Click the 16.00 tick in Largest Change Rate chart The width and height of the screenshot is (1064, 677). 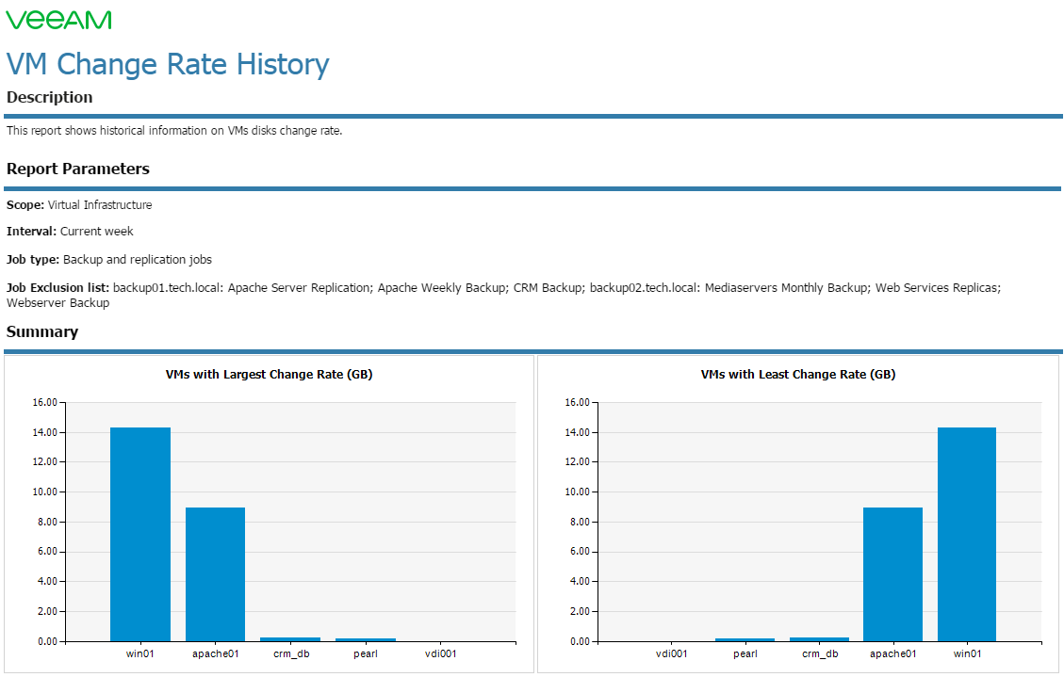point(45,403)
